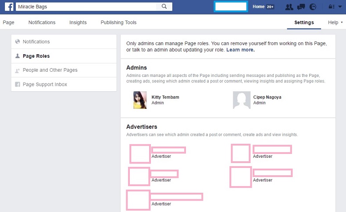Go to Home in top bar
The width and height of the screenshot is (346, 212).
tap(258, 7)
